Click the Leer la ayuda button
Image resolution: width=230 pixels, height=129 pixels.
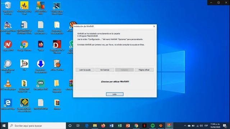(x=85, y=70)
